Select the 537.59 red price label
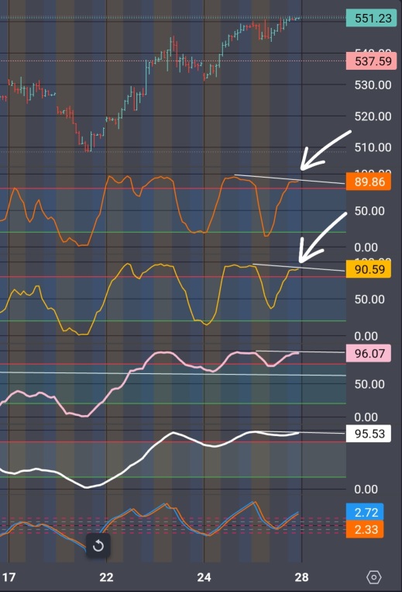This screenshot has height=592, width=402. (371, 61)
